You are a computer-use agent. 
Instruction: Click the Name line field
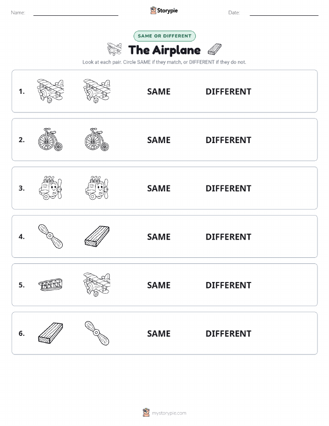click(x=76, y=13)
